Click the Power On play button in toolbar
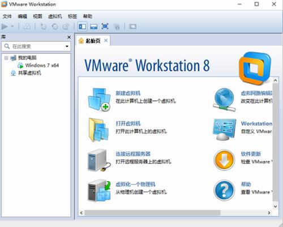The image size is (283, 227). click(x=5, y=27)
